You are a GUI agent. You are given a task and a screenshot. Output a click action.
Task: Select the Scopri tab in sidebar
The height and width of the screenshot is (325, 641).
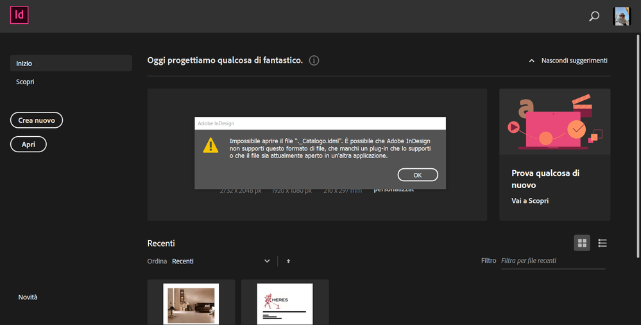point(26,82)
